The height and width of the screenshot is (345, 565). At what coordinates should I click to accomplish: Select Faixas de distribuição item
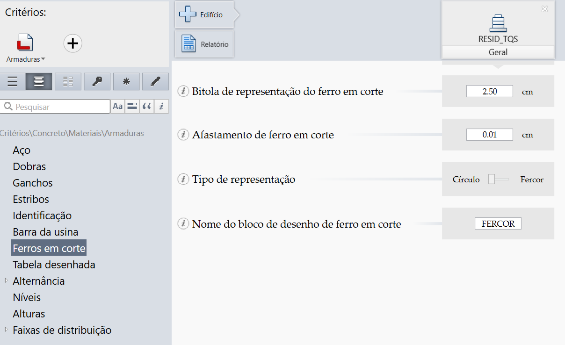tap(62, 330)
